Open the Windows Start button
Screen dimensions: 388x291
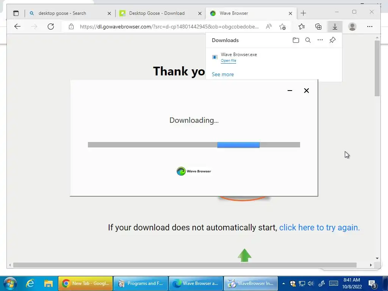coord(10,283)
